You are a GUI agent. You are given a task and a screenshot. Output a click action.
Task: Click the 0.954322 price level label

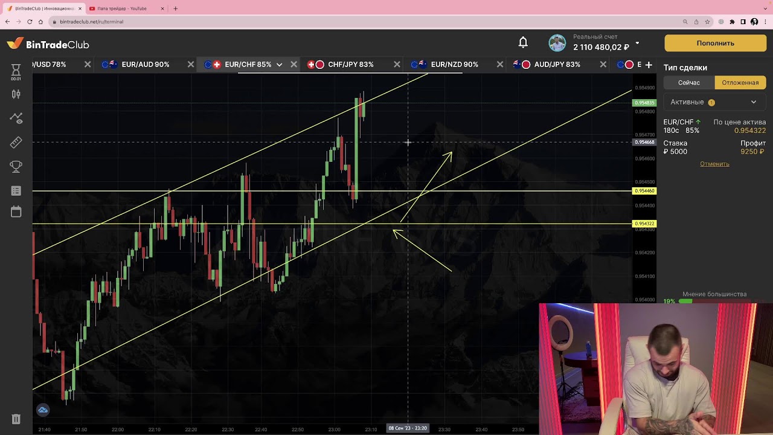(644, 224)
